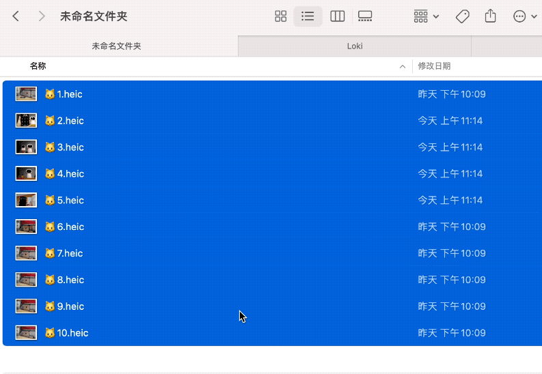Click thumbnail of 4.heic
542x374 pixels.
point(26,173)
